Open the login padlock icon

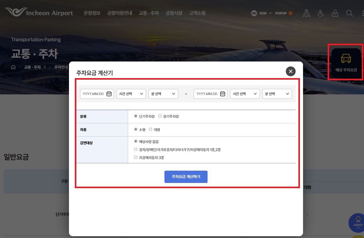point(335,13)
